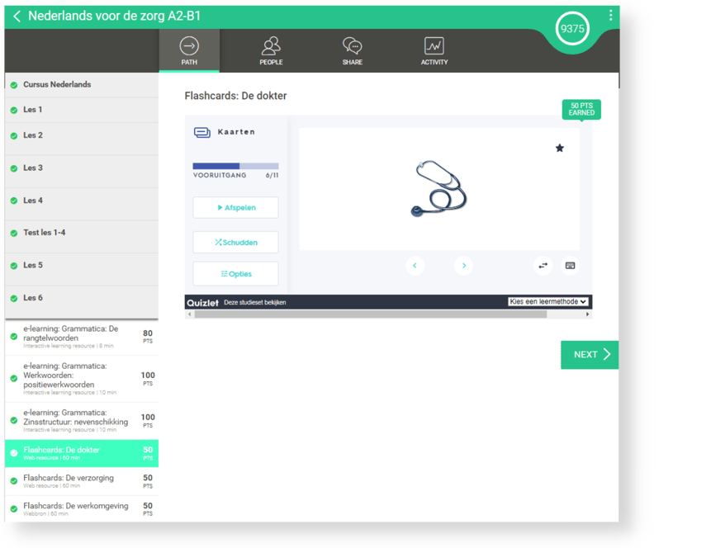
Task: Click the green checkmark beside Les 1
Action: [x=14, y=110]
